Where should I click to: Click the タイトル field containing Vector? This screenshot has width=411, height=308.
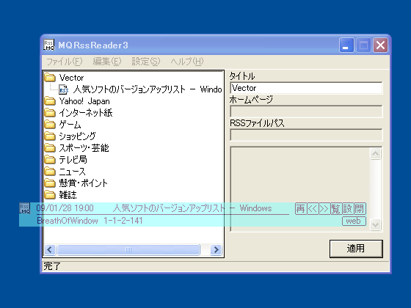(x=306, y=88)
